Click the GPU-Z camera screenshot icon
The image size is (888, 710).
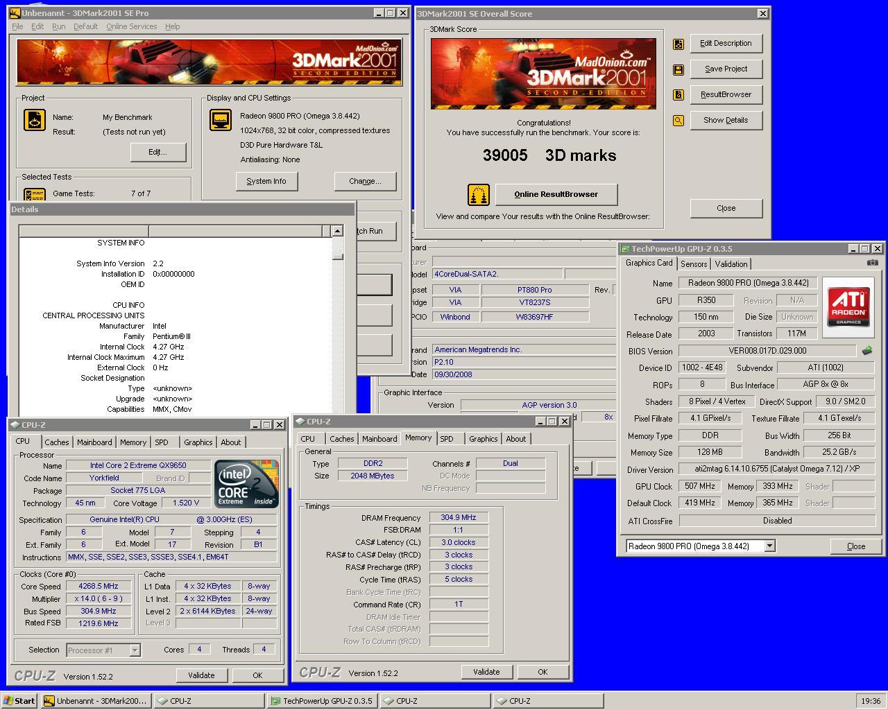[x=873, y=263]
